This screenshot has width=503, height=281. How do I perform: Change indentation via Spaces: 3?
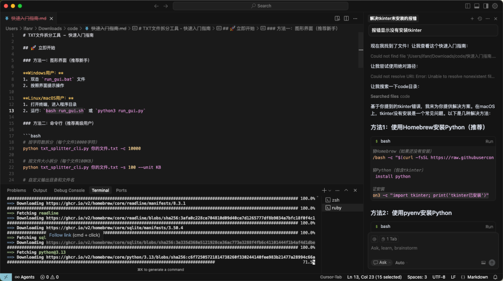point(417,277)
